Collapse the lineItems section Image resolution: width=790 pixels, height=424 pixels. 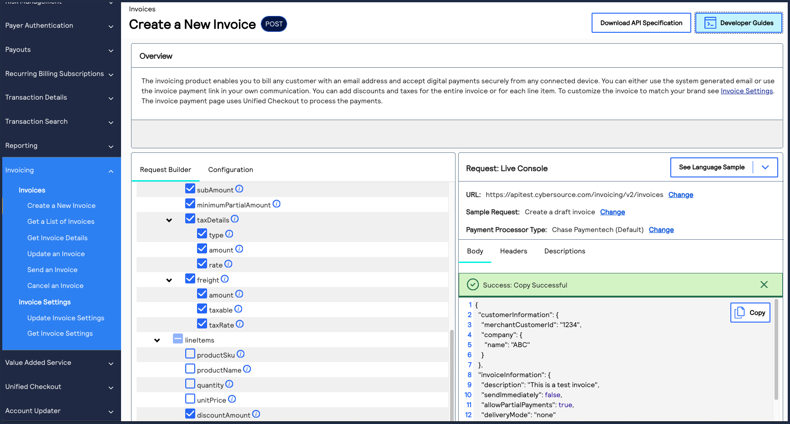coord(157,340)
